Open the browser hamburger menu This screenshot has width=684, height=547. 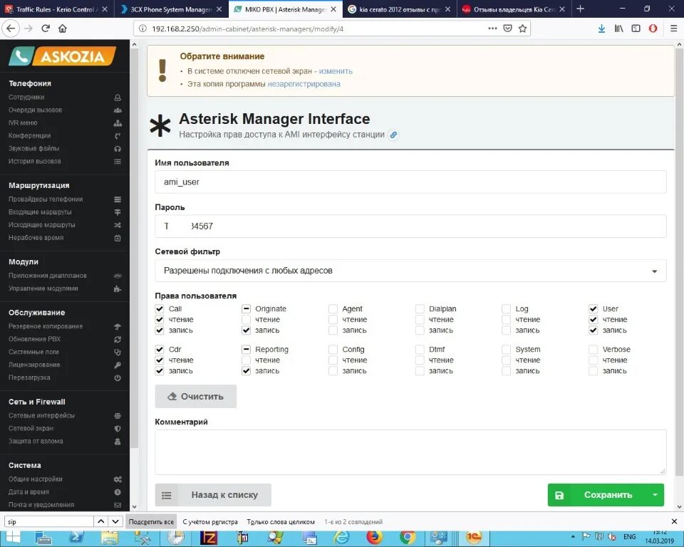tap(673, 28)
